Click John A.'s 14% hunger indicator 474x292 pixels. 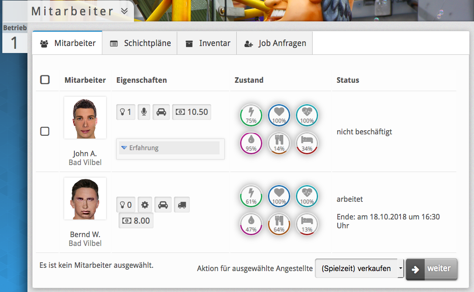(279, 143)
